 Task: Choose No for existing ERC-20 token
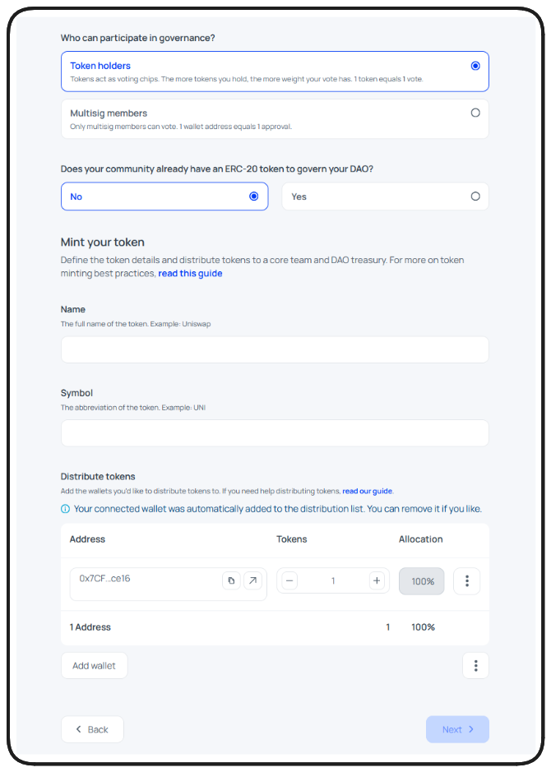pyautogui.click(x=164, y=196)
